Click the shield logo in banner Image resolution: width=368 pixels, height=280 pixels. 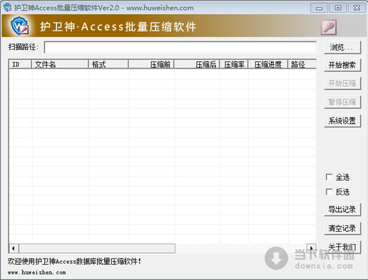(20, 26)
